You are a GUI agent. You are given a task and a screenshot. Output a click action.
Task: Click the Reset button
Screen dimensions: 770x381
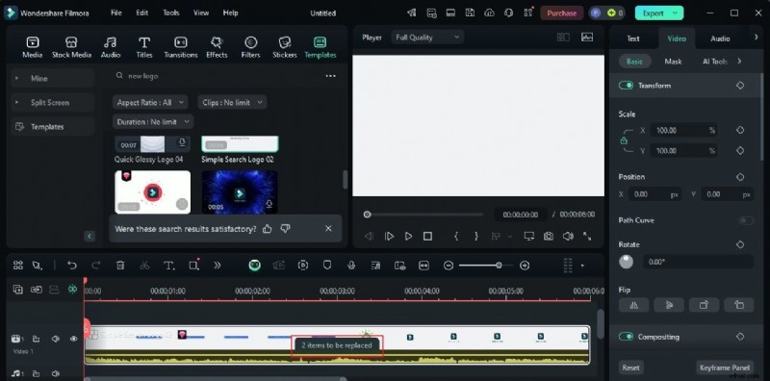click(x=630, y=368)
